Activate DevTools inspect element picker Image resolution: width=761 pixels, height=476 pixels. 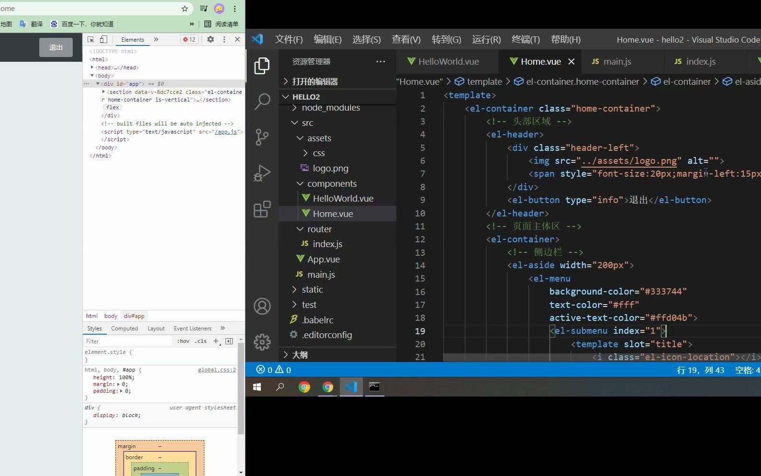point(91,39)
